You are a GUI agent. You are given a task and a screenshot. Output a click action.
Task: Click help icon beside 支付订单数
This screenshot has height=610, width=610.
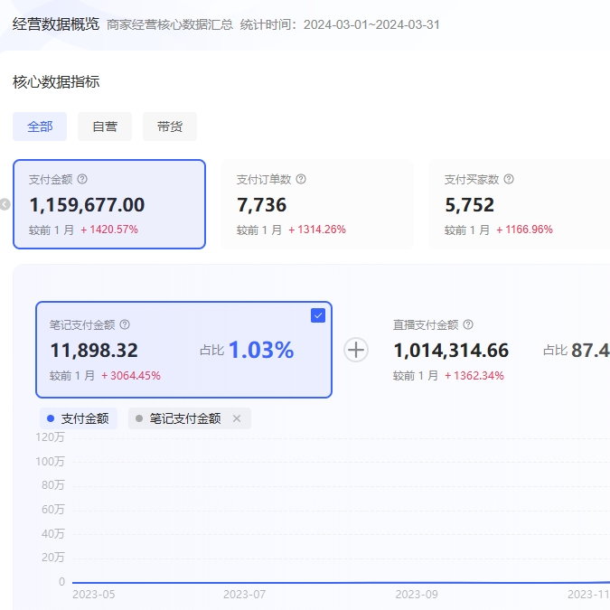pos(301,180)
